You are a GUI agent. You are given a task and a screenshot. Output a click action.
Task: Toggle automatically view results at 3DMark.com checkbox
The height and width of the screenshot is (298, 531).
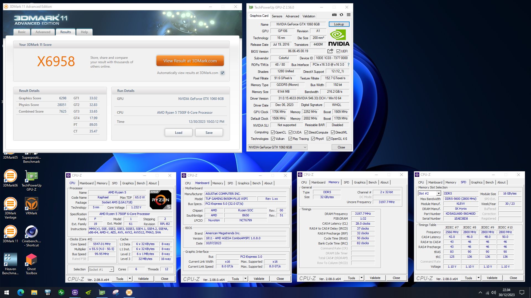click(x=223, y=73)
